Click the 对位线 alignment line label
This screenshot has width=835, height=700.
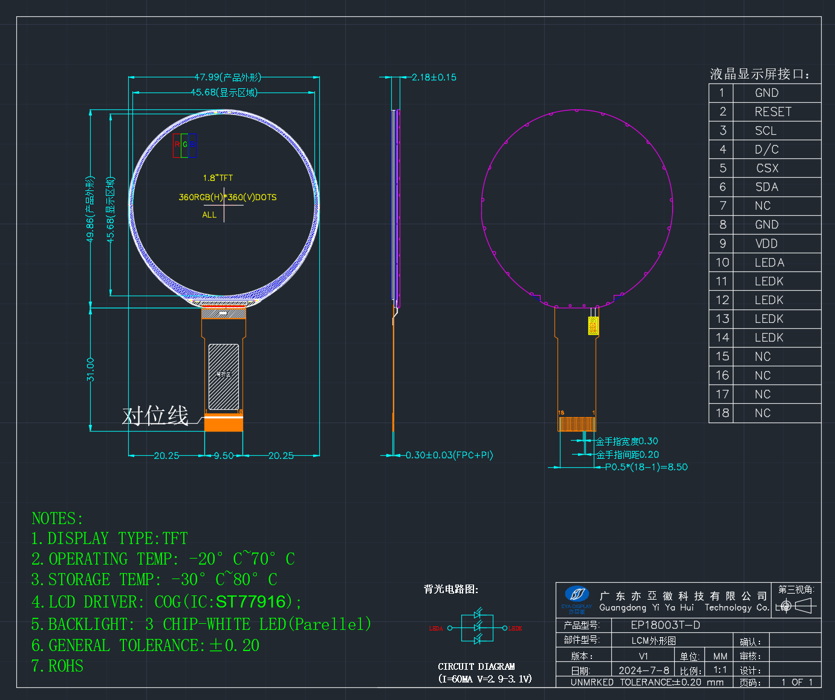(x=155, y=416)
